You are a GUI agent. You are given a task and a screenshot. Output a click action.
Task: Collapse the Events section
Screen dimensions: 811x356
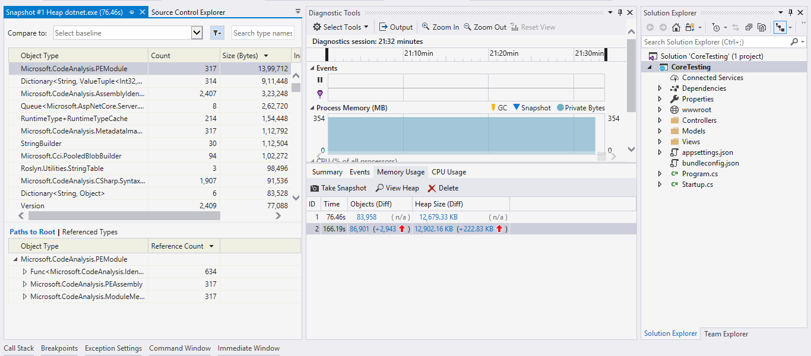pos(312,68)
